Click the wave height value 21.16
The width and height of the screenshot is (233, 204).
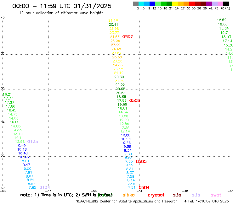[x=113, y=20]
